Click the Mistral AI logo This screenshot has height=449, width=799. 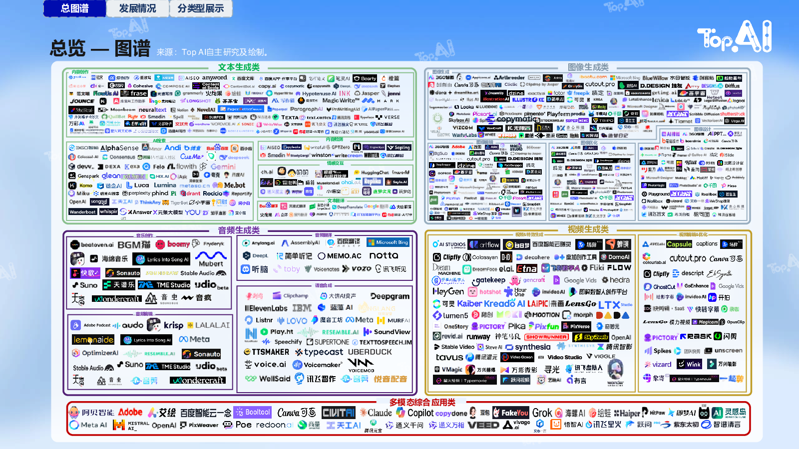click(131, 425)
